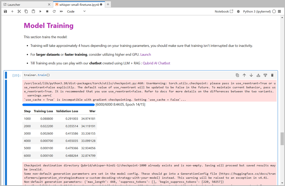The image size is (285, 186).
Task: Switch kernel via Python 3 (ipykernel)
Action: (257, 11)
